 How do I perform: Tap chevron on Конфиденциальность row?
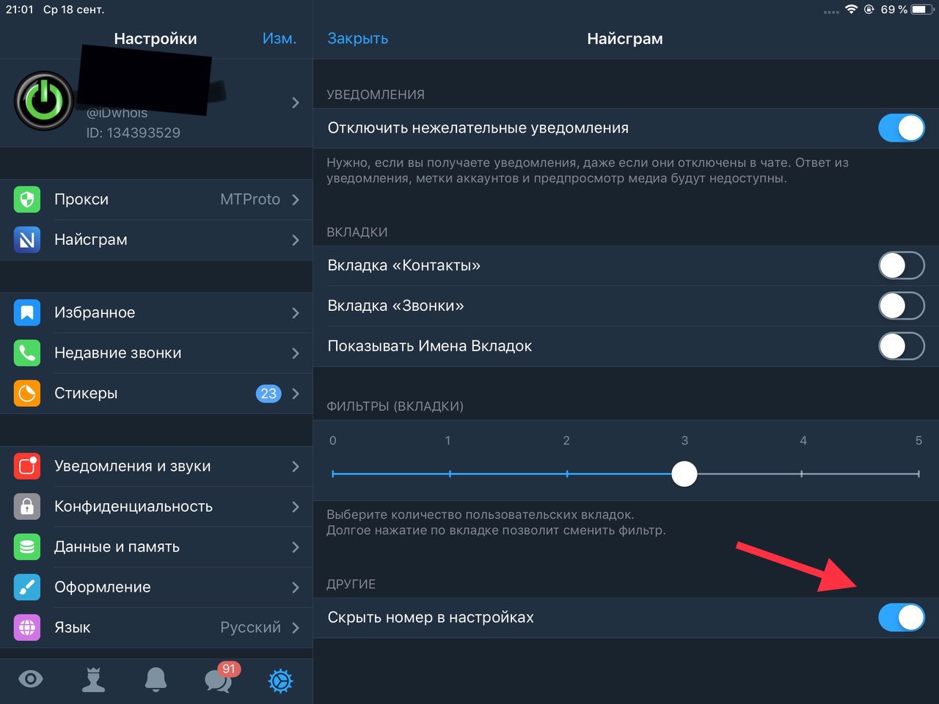click(296, 507)
